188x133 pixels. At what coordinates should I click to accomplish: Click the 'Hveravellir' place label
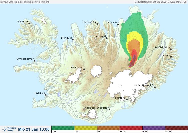tap(77, 68)
